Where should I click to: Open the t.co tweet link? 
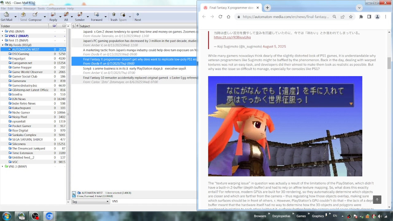pyautogui.click(x=232, y=37)
